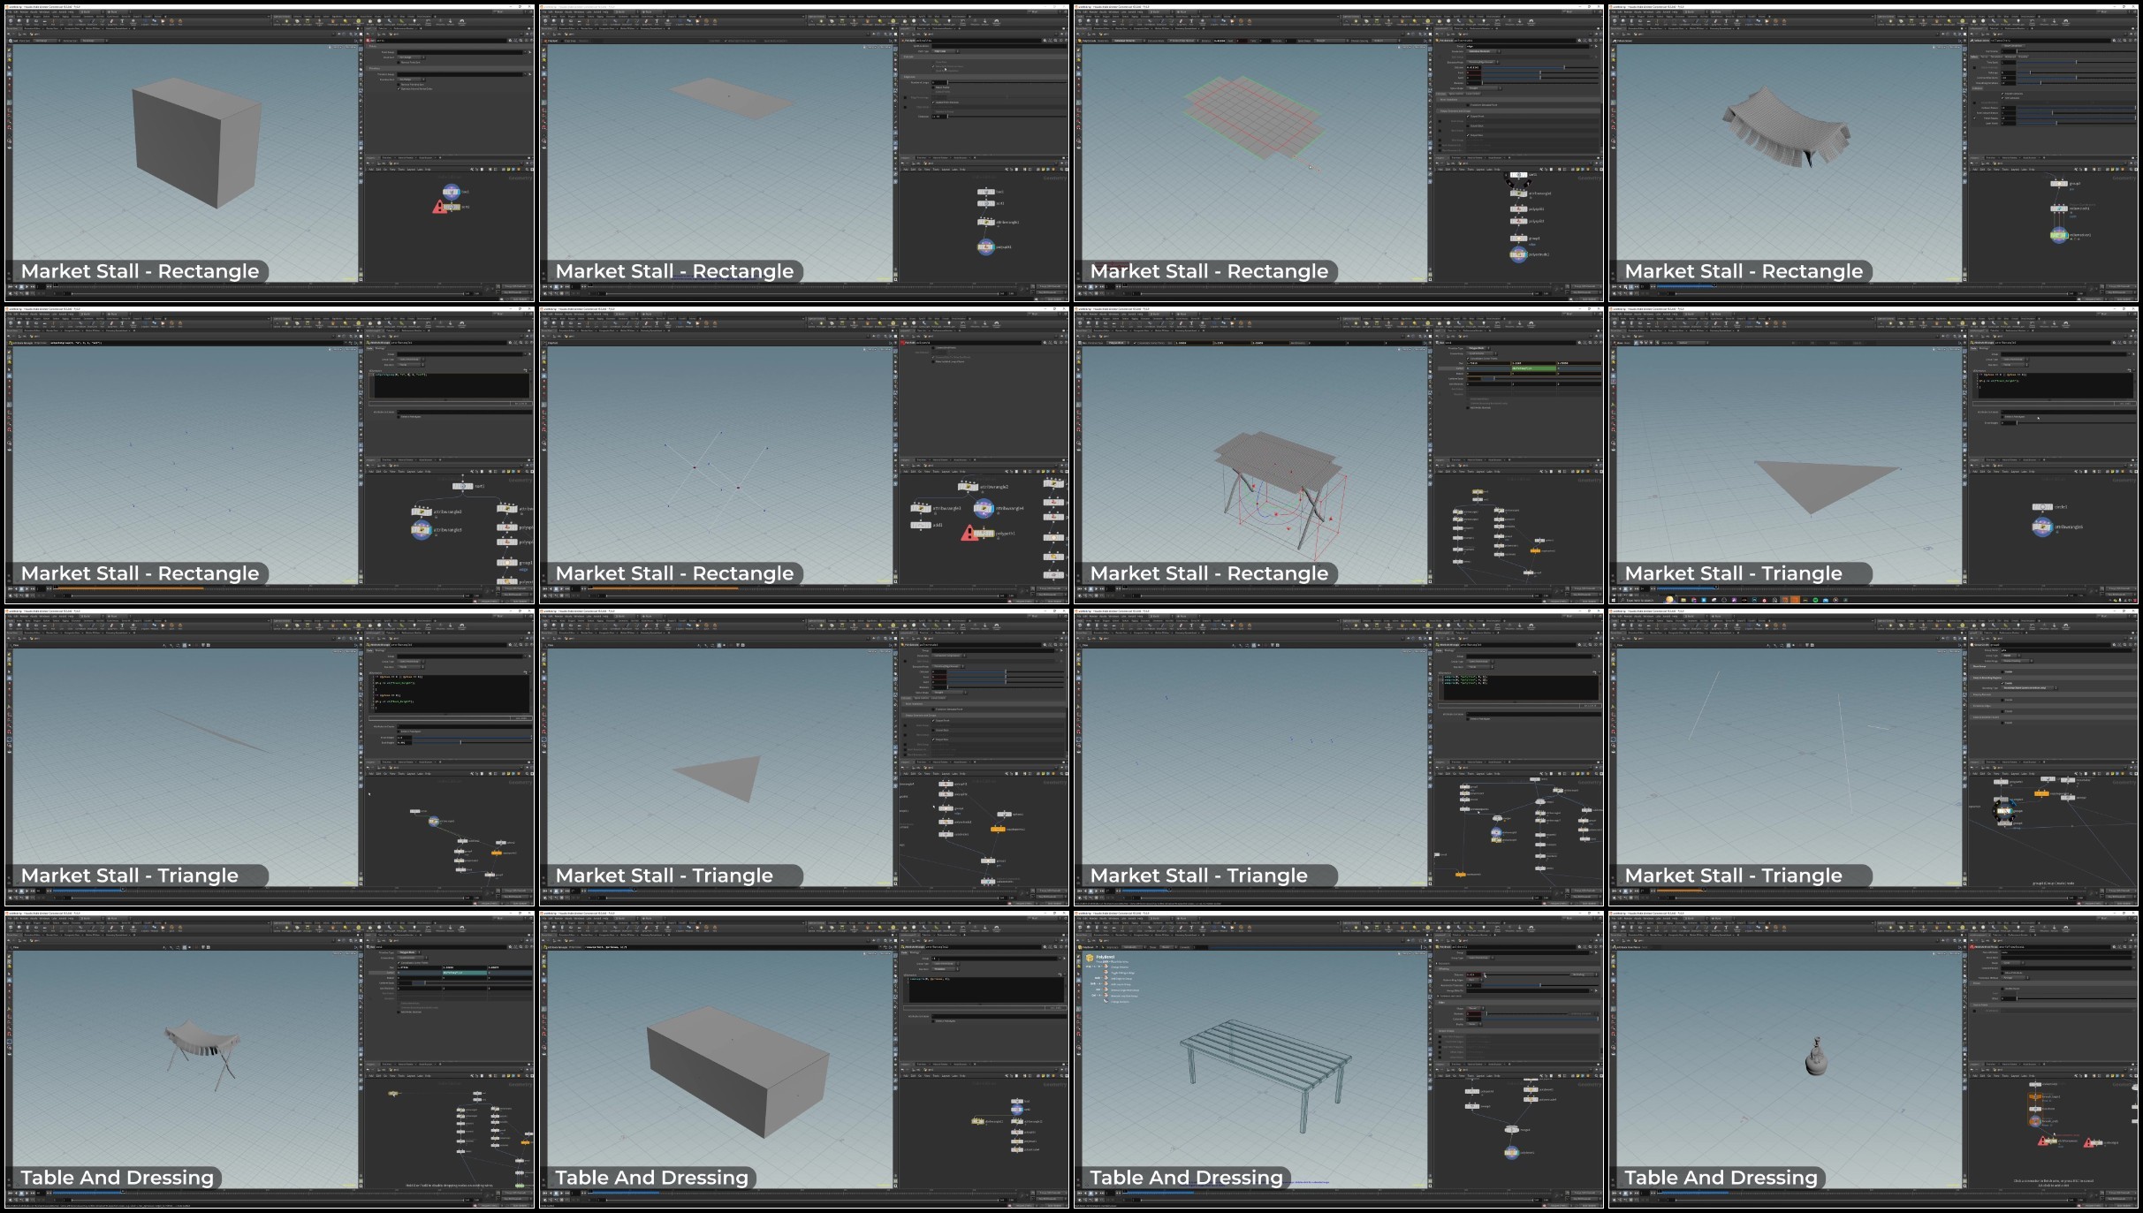Open the wide gray box Dressing frame
Viewport: 2143px width, 1213px height.
(x=804, y=1059)
